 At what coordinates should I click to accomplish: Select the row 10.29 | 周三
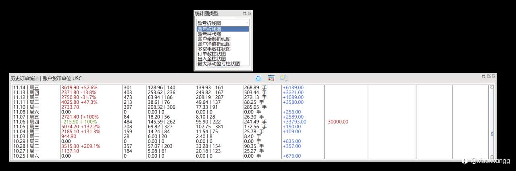250,141
